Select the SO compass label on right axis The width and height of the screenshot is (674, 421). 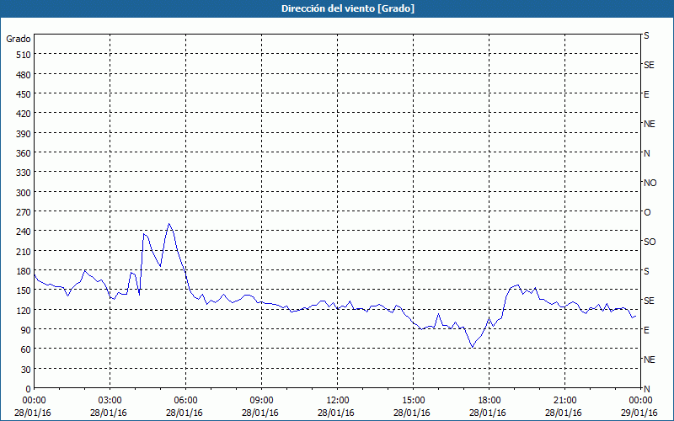tap(650, 242)
